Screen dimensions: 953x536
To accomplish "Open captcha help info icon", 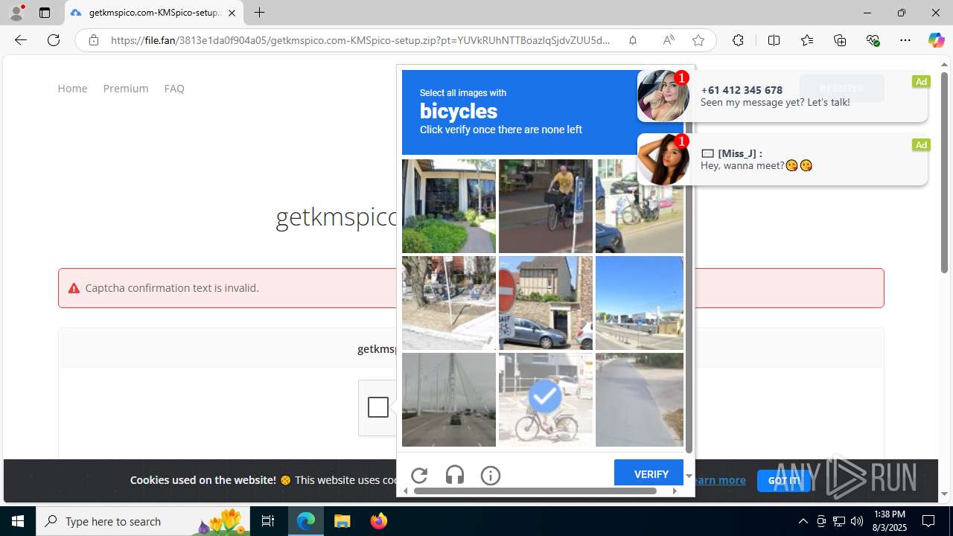I will click(491, 475).
